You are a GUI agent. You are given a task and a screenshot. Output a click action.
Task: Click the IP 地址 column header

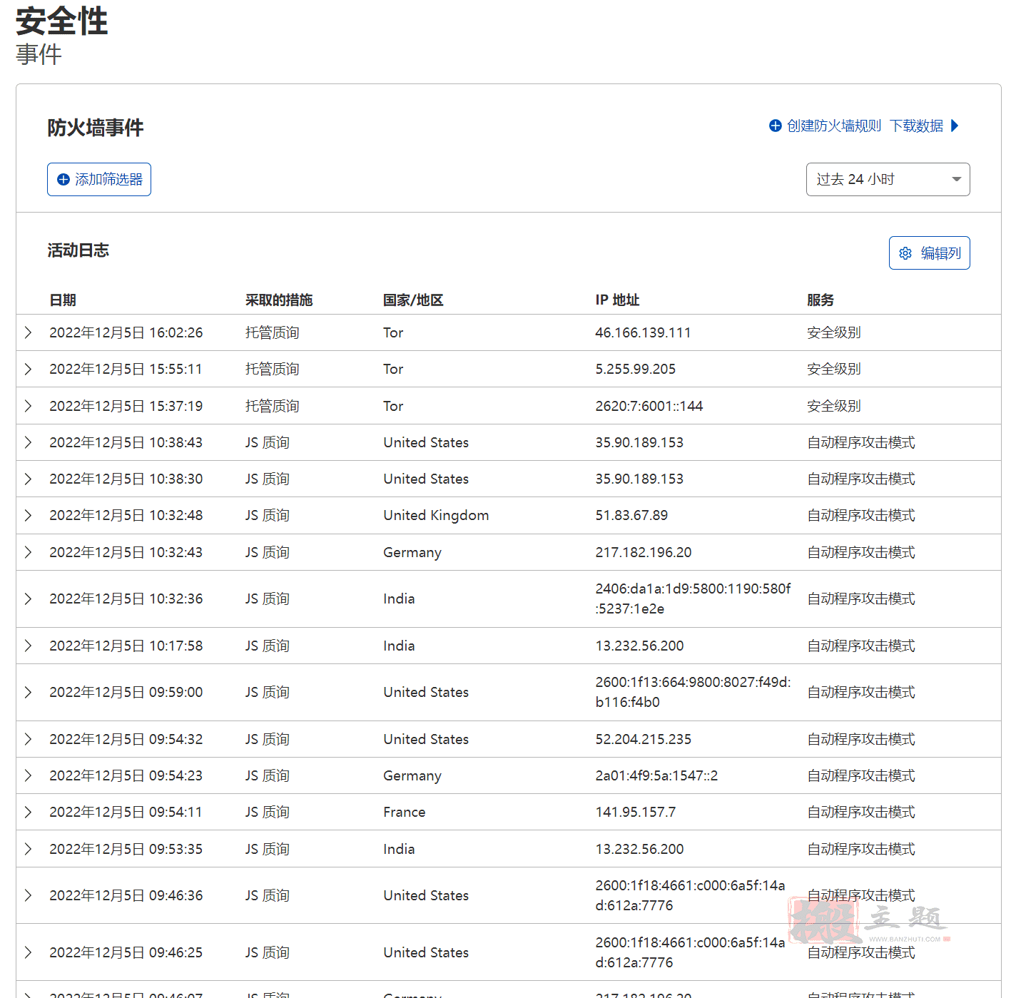[x=617, y=300]
